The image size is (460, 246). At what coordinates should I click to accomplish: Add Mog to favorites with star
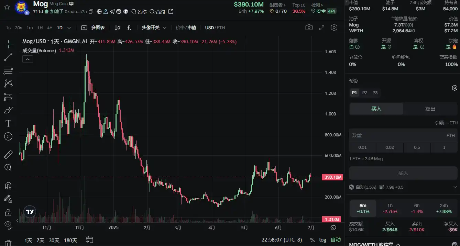click(7, 7)
